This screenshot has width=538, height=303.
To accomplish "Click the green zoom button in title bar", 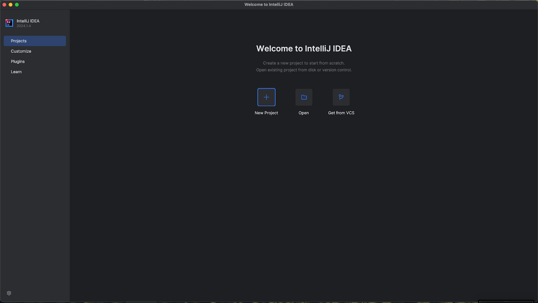I will 16,4.
